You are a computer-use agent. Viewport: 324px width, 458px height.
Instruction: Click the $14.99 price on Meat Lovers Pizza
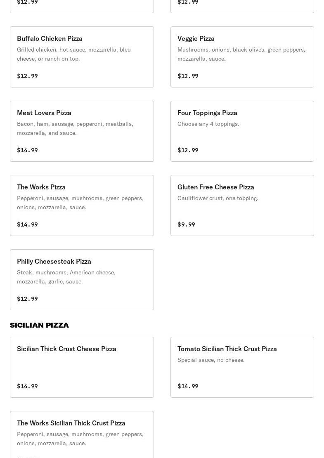(x=28, y=150)
